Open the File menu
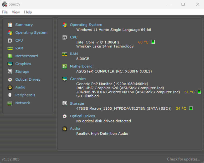The width and height of the screenshot is (204, 163). (5, 12)
